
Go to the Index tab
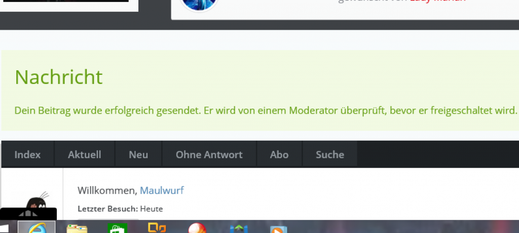pyautogui.click(x=27, y=155)
